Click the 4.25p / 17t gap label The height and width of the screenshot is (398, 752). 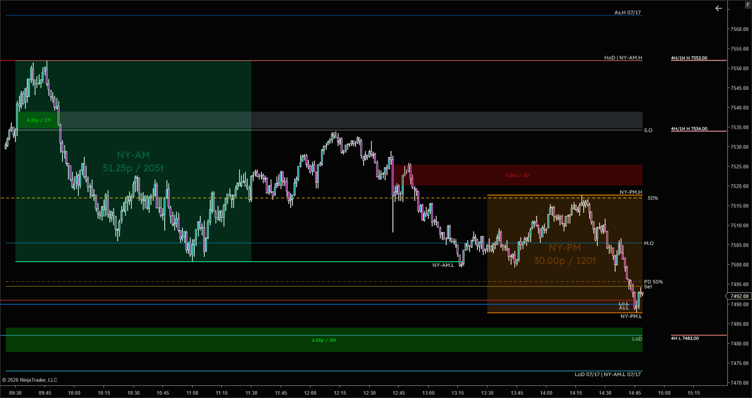click(x=39, y=120)
